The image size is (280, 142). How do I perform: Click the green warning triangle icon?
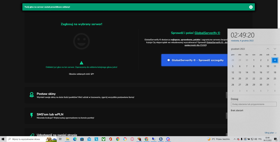click(81, 63)
